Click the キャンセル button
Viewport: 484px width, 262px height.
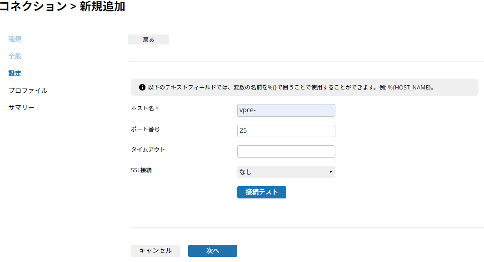pyautogui.click(x=155, y=251)
